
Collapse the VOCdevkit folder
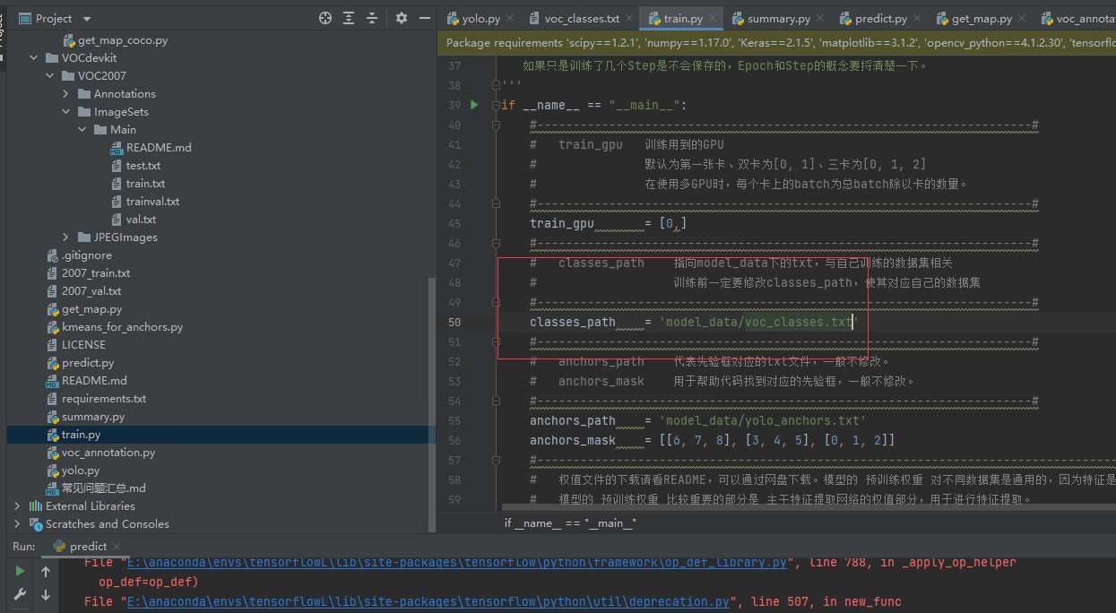[35, 58]
